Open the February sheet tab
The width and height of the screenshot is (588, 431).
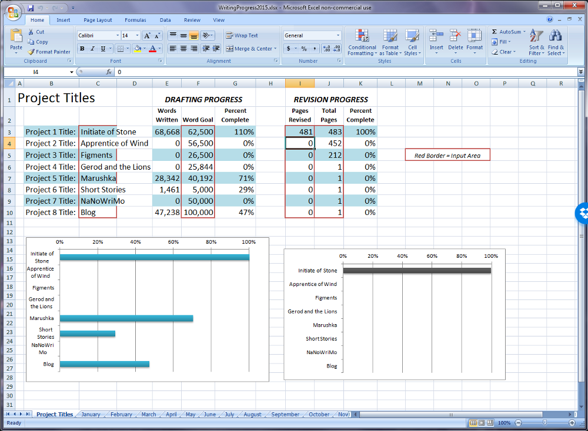pos(121,415)
